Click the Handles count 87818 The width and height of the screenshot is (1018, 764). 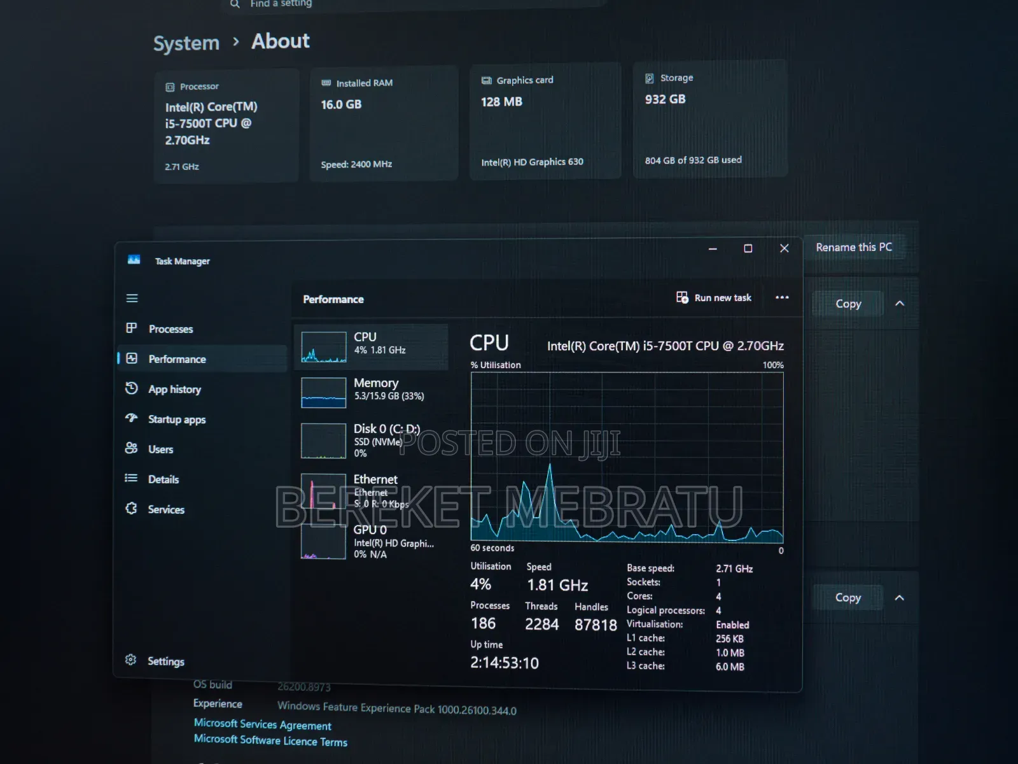click(596, 625)
